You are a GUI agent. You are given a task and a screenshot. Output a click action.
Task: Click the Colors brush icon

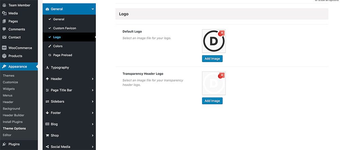[50, 46]
